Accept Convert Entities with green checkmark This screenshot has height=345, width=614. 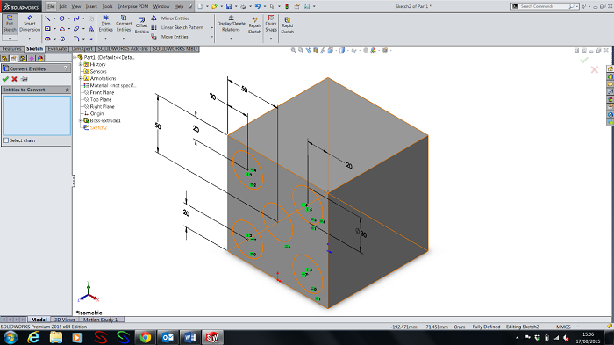[5, 79]
